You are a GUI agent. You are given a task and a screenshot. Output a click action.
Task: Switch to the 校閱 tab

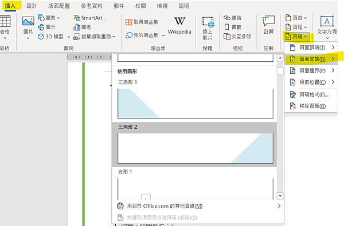coord(140,6)
